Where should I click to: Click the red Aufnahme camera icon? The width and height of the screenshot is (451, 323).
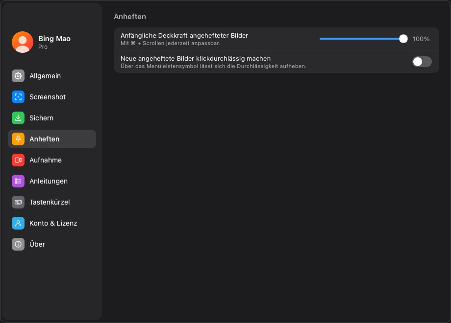tap(18, 160)
